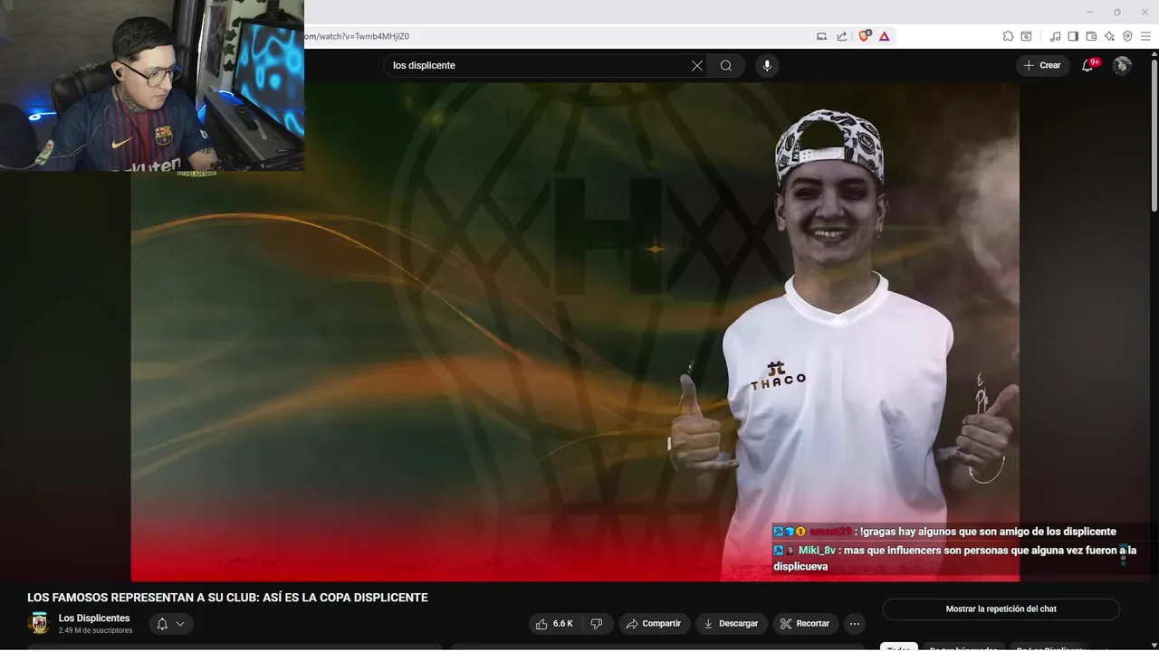Open the YouTube account avatar menu
Image resolution: width=1159 pixels, height=651 pixels.
(1122, 65)
